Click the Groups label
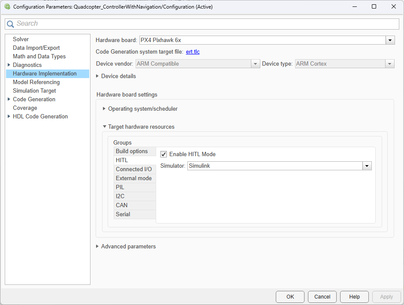The width and height of the screenshot is (404, 305). tap(122, 142)
